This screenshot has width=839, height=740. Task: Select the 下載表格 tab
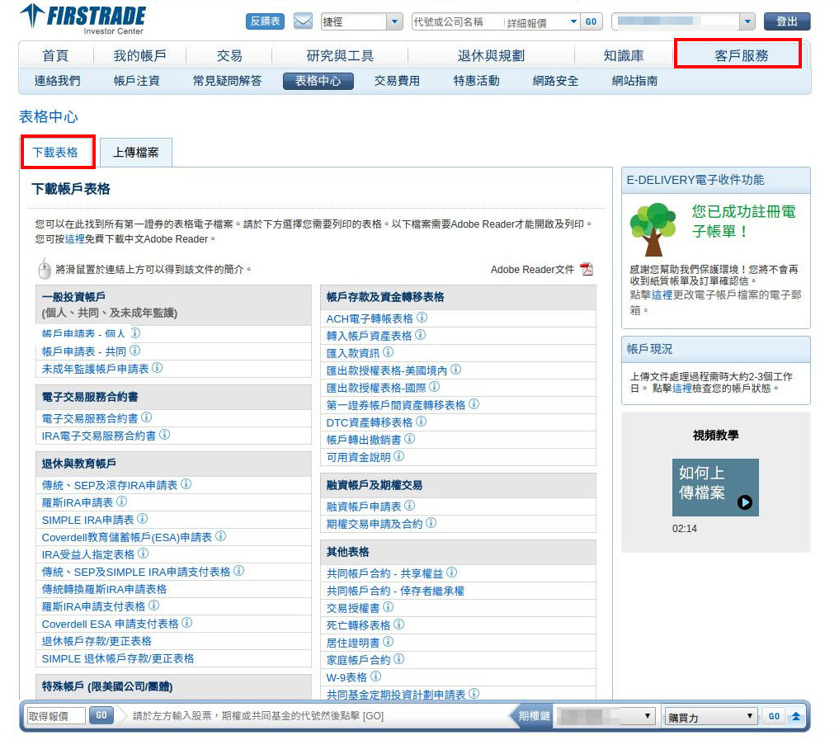(x=55, y=153)
